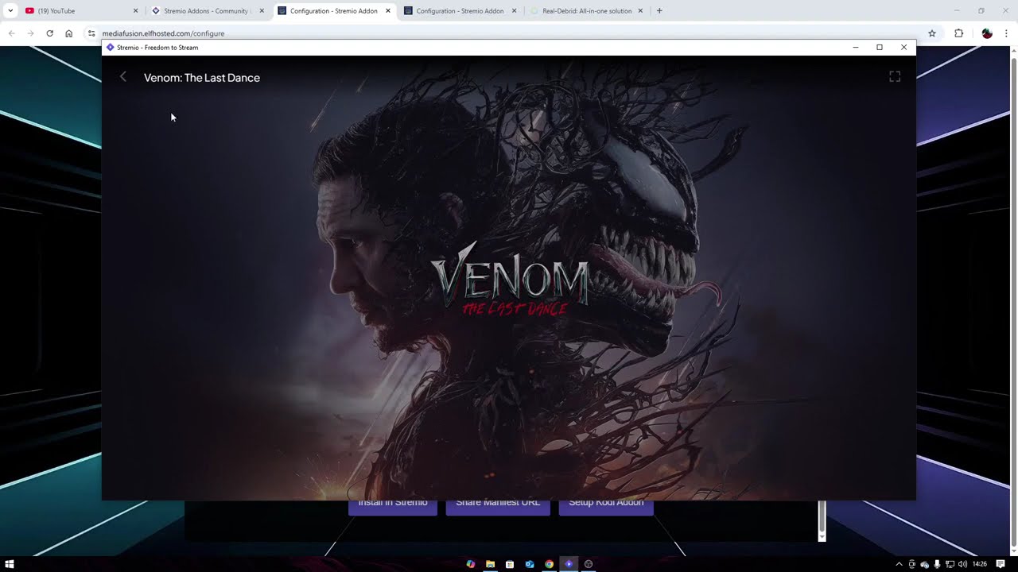Click the browser page vertical scrollbar

tap(1012, 302)
